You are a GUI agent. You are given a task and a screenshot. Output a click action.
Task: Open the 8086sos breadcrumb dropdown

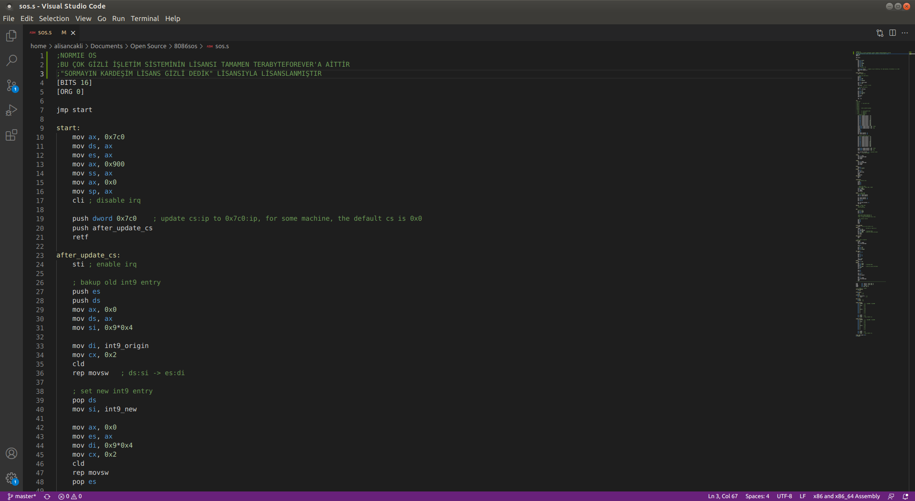[185, 46]
